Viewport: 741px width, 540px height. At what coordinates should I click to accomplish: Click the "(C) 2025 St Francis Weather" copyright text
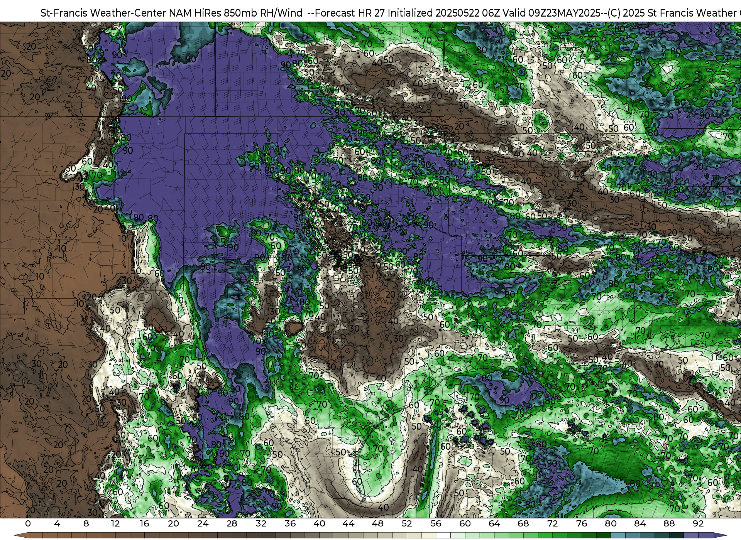(672, 13)
